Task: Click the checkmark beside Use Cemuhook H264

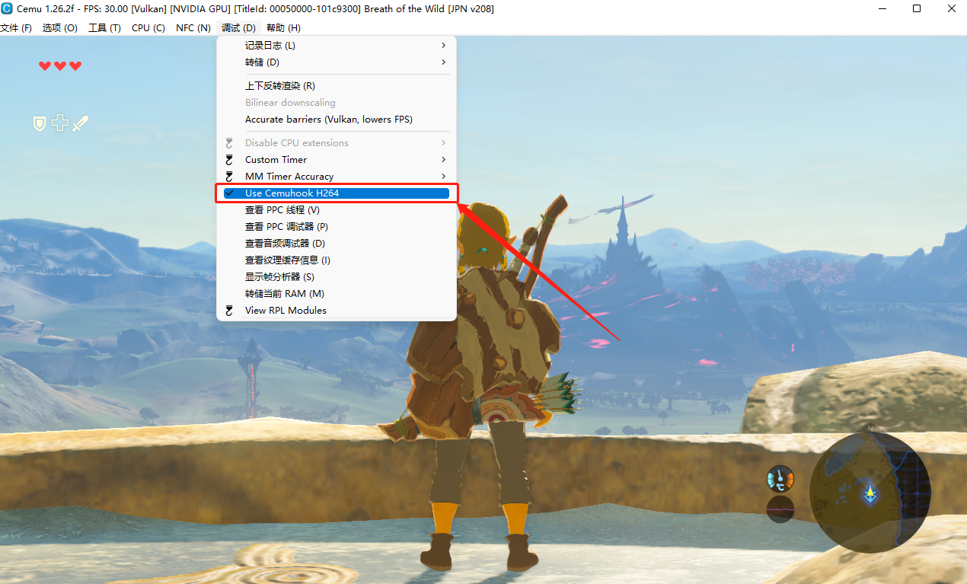Action: click(230, 193)
